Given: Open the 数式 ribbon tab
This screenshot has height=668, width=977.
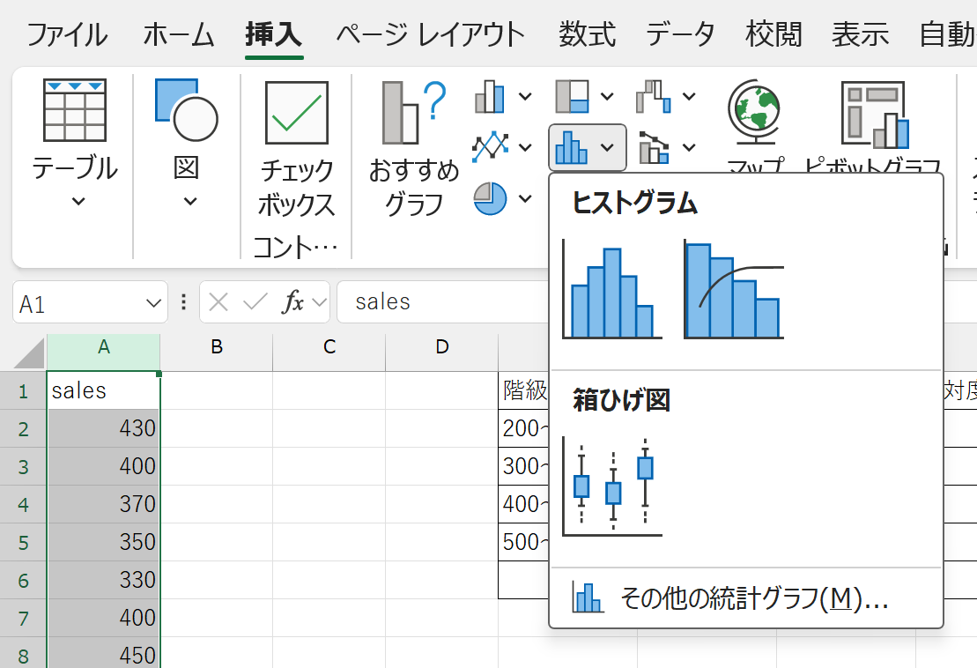Looking at the screenshot, I should 587,35.
